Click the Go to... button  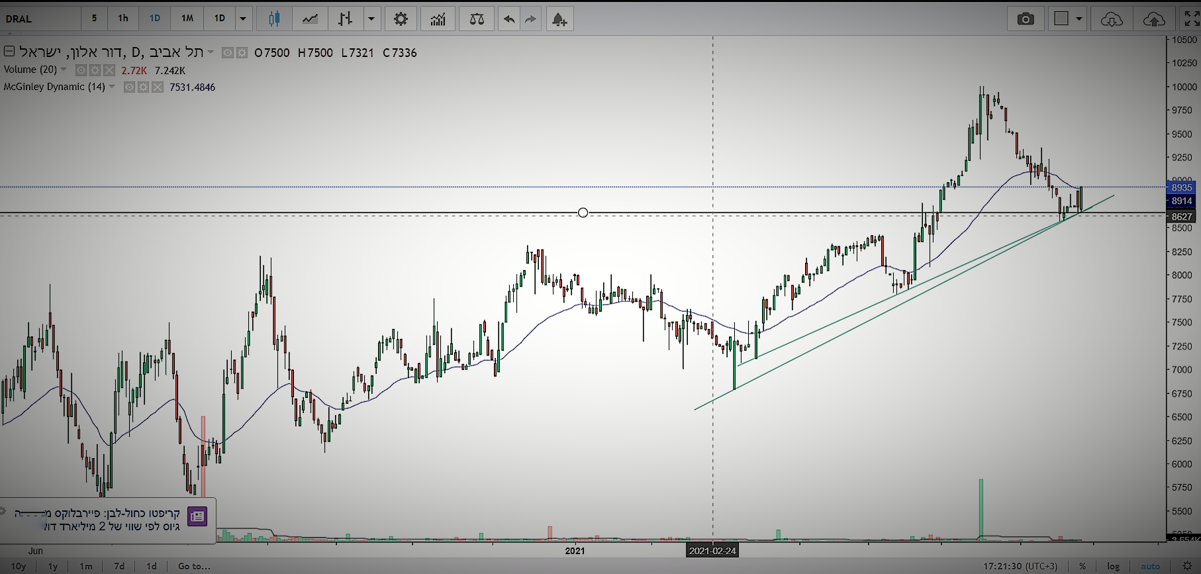(194, 566)
